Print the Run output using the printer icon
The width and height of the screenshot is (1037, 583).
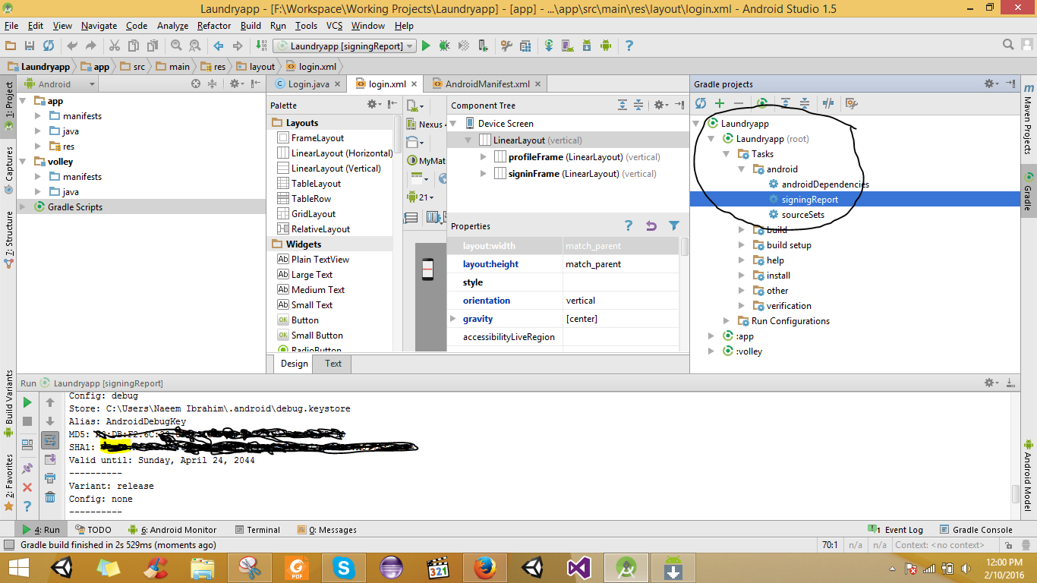click(50, 478)
